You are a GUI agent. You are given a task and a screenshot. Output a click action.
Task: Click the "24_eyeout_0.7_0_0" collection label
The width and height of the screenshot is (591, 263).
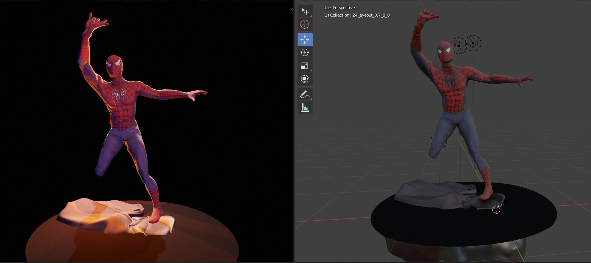click(371, 15)
